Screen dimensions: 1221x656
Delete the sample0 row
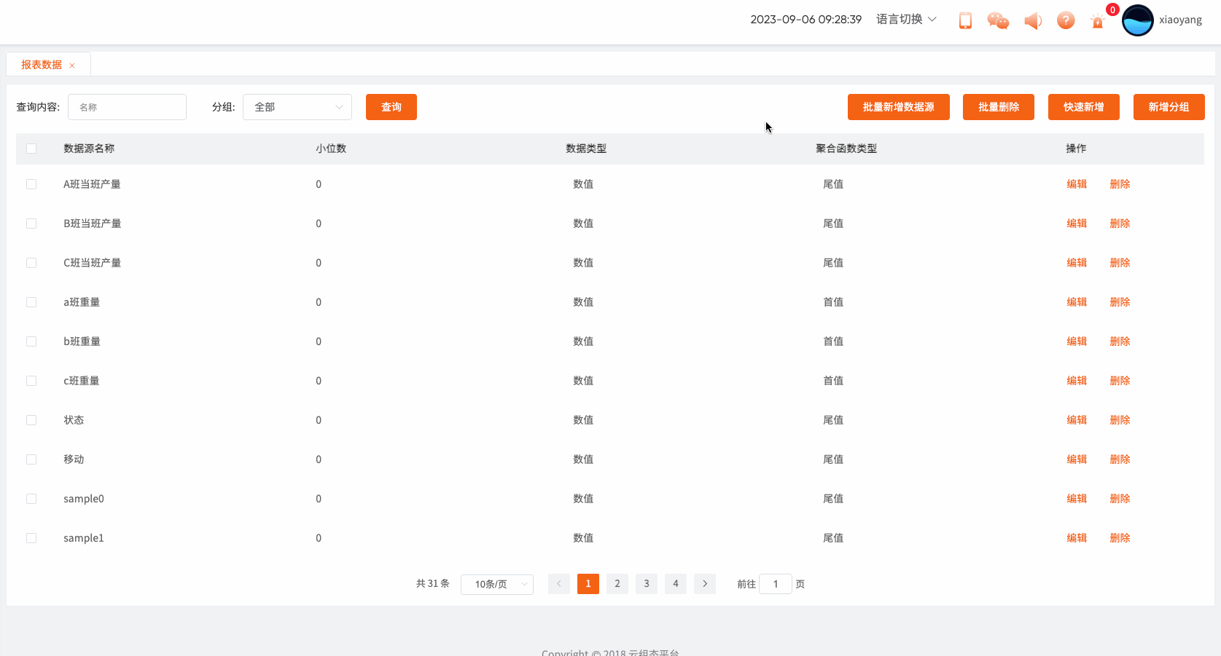coord(1120,499)
